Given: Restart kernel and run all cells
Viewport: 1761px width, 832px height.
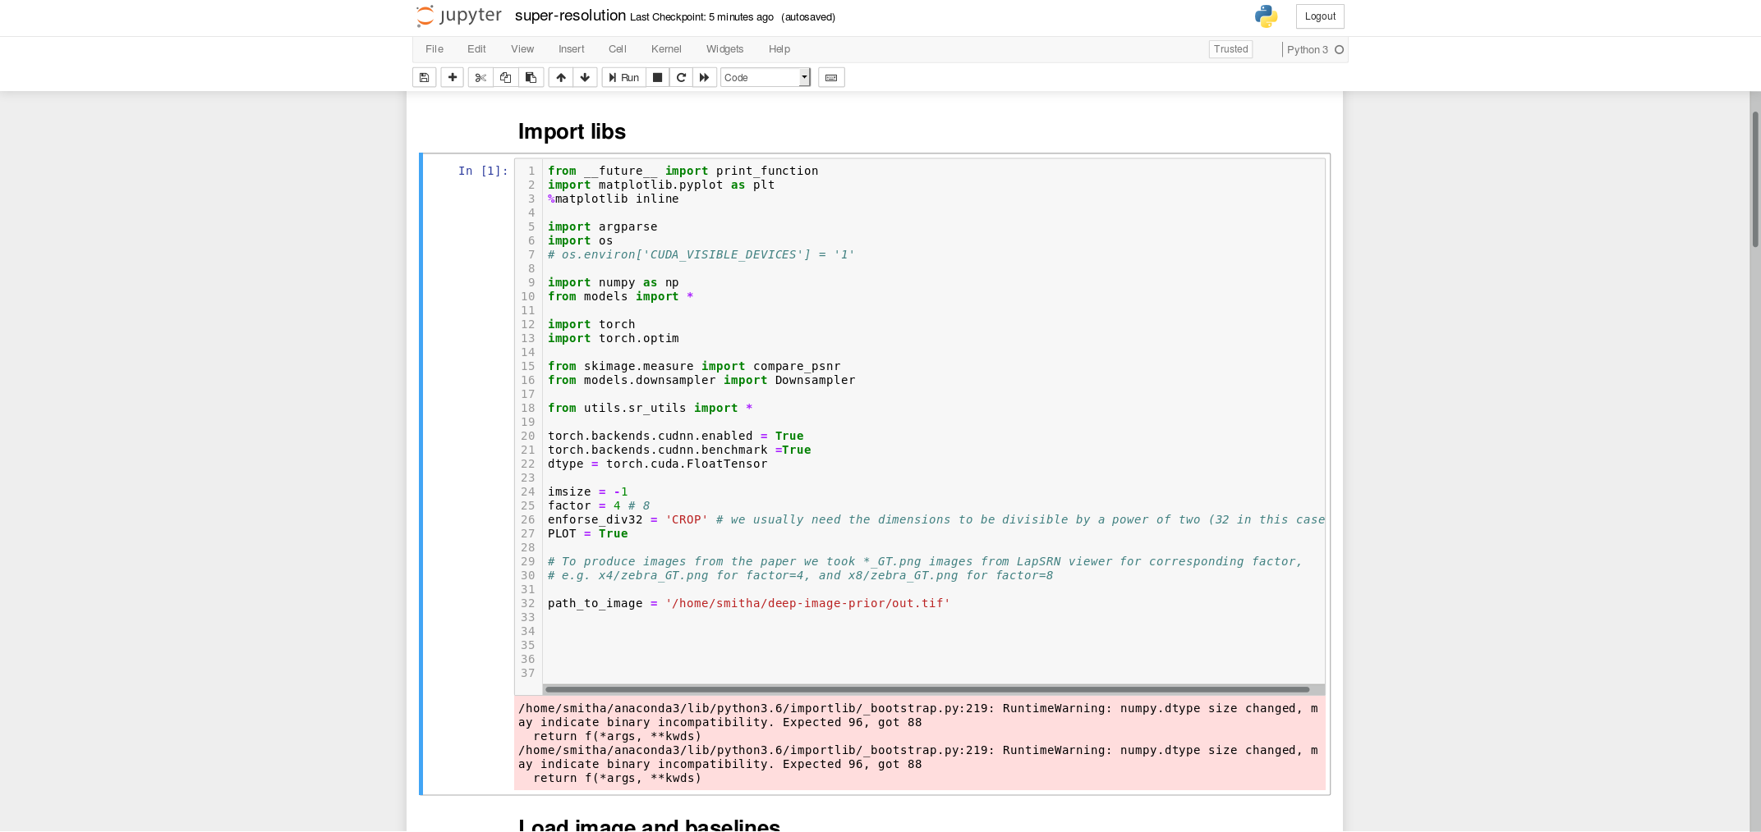Looking at the screenshot, I should pyautogui.click(x=704, y=77).
